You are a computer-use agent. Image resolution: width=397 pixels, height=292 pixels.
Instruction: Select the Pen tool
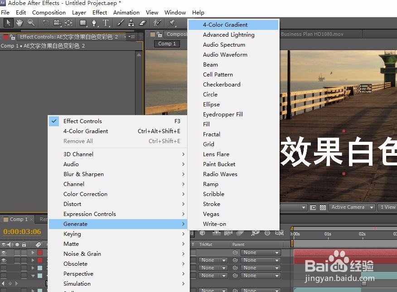[x=94, y=23]
